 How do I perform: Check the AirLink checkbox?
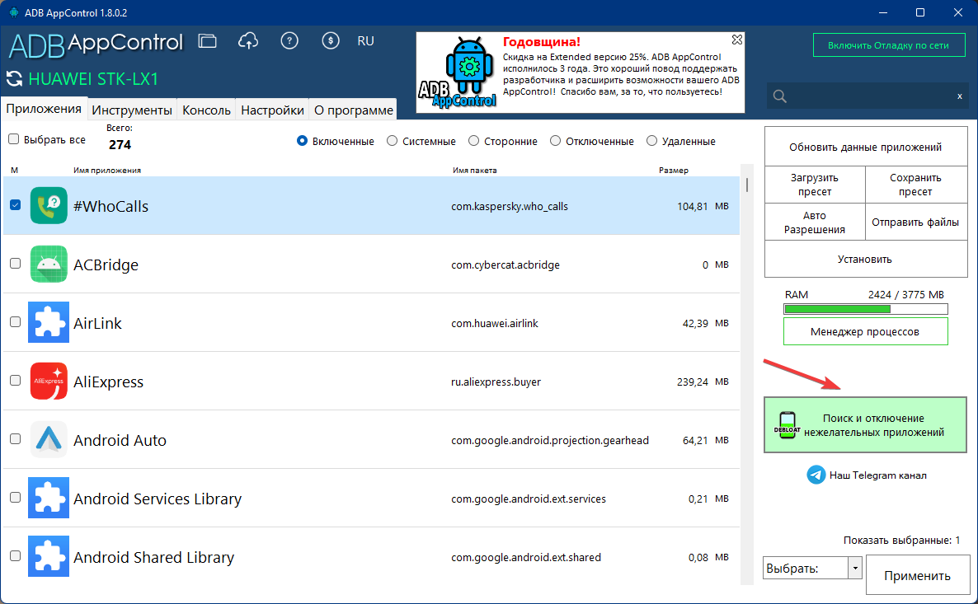point(16,321)
